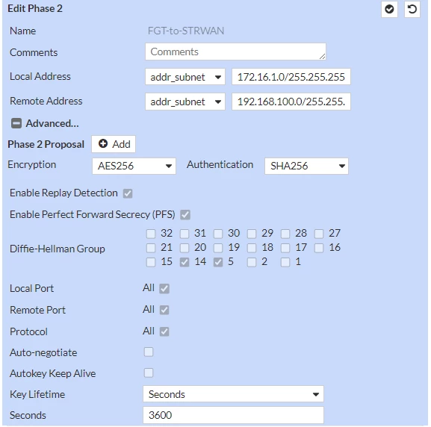Screen dimensions: 431x427
Task: Check Diffie-Hellman group 21
Action: (x=151, y=248)
